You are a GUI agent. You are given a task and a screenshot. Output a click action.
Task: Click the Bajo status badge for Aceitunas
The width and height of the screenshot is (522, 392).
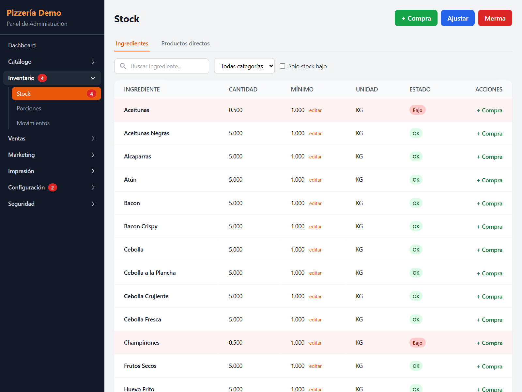pyautogui.click(x=417, y=110)
